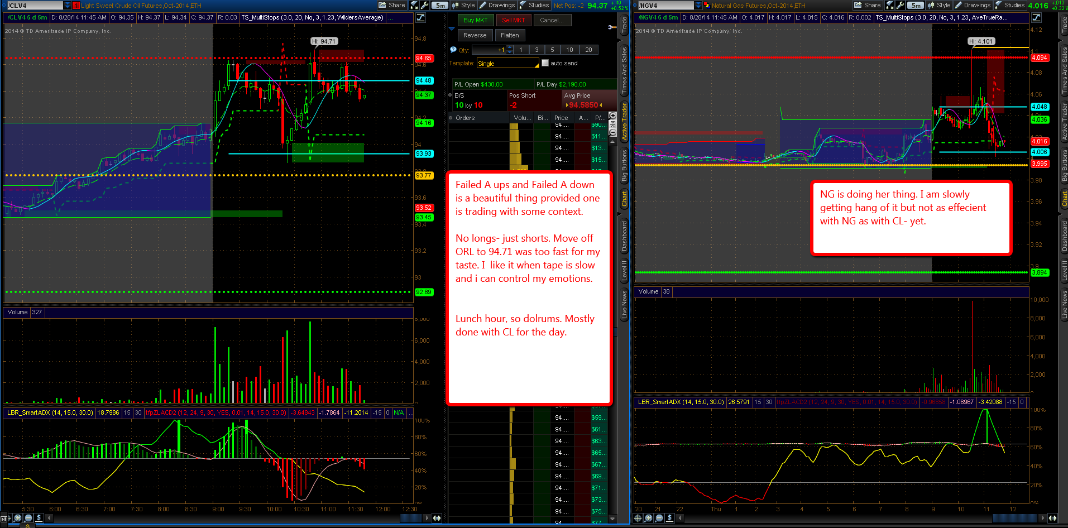Select the Active Trader side tab of left panel

[624, 121]
